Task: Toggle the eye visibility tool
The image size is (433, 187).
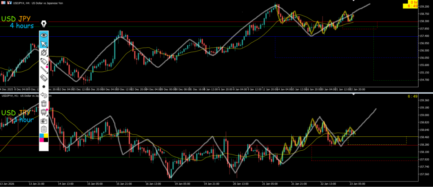Action: coord(44,35)
